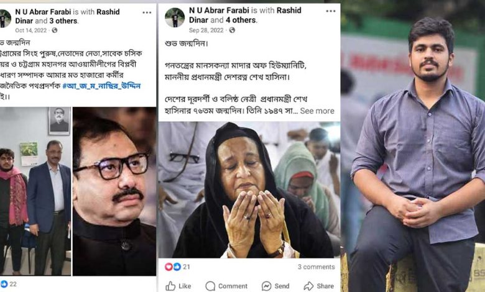Open the praying woman photo
Image resolution: width=485 pixels, height=292 pixels.
point(249,189)
